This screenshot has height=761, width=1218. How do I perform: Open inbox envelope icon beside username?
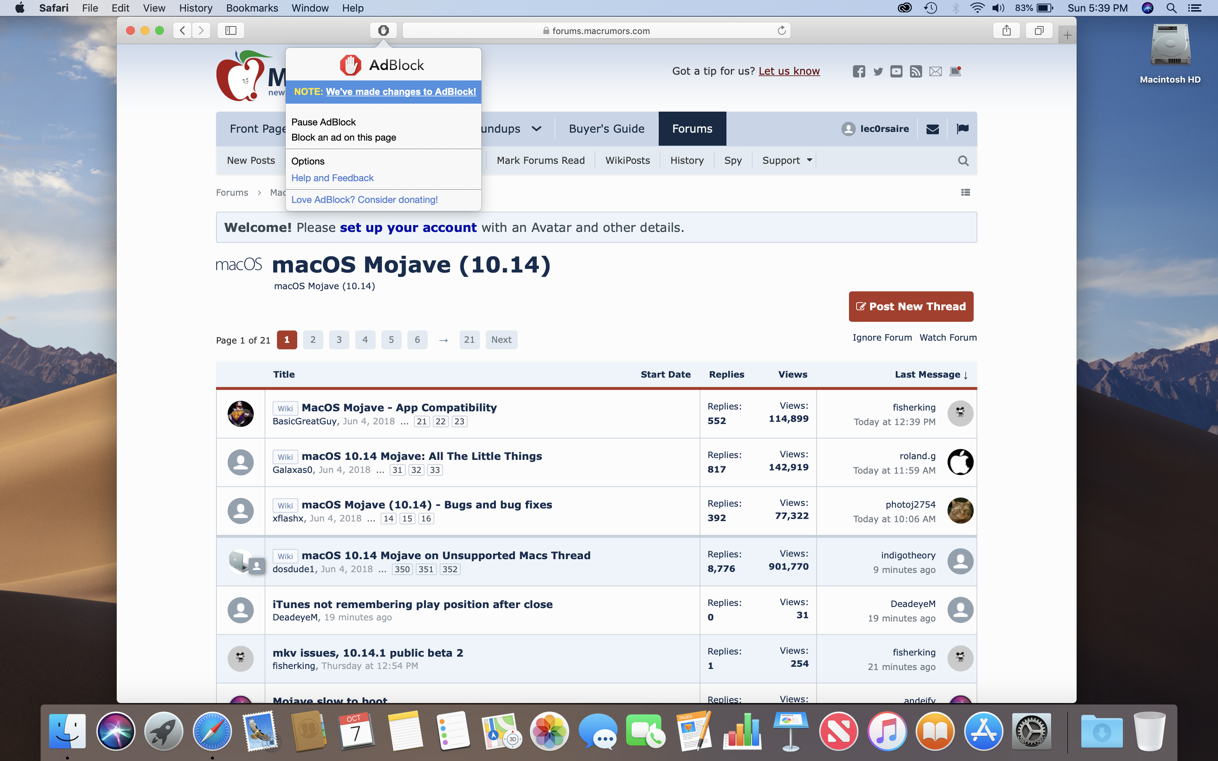[932, 129]
